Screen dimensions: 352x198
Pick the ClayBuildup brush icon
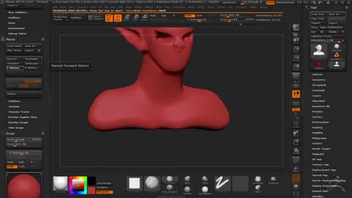click(x=169, y=179)
